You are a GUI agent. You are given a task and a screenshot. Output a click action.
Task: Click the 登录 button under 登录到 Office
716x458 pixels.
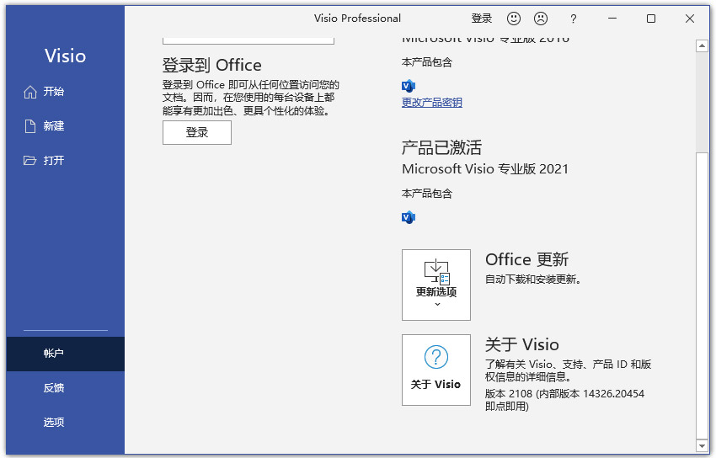click(197, 133)
